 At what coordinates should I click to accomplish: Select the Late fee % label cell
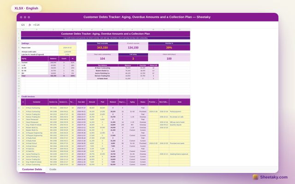40,54
